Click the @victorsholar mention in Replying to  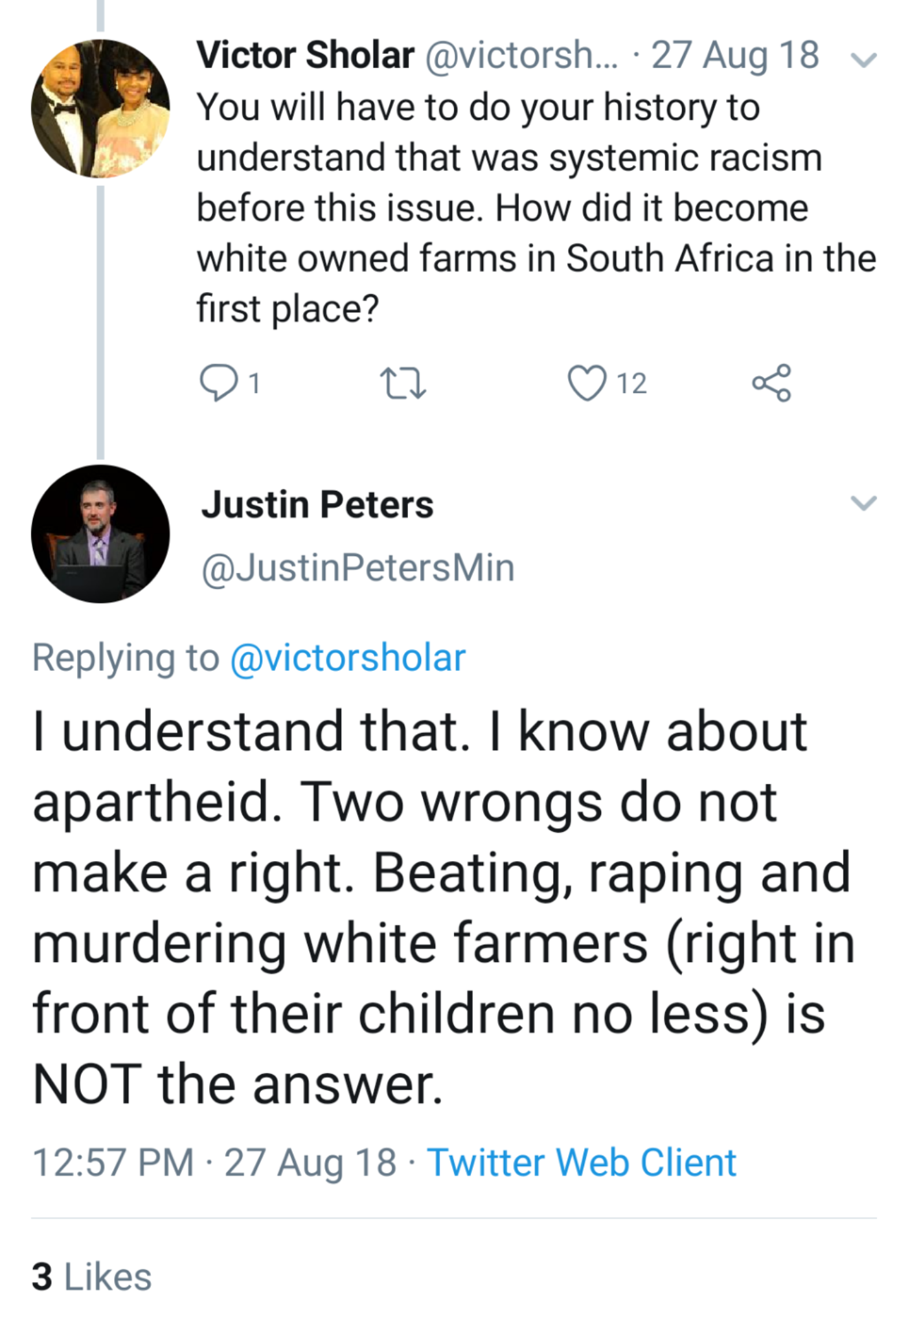(348, 658)
